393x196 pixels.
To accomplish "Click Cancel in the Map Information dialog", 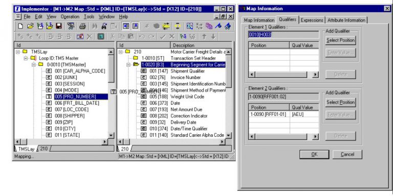I will point(347,155).
